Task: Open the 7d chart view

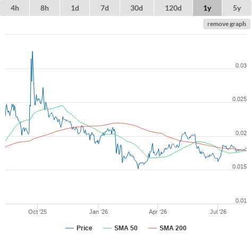Action: [x=105, y=8]
